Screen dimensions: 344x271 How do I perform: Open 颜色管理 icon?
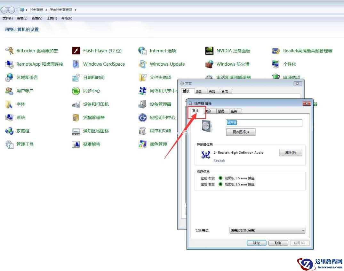coord(143,144)
